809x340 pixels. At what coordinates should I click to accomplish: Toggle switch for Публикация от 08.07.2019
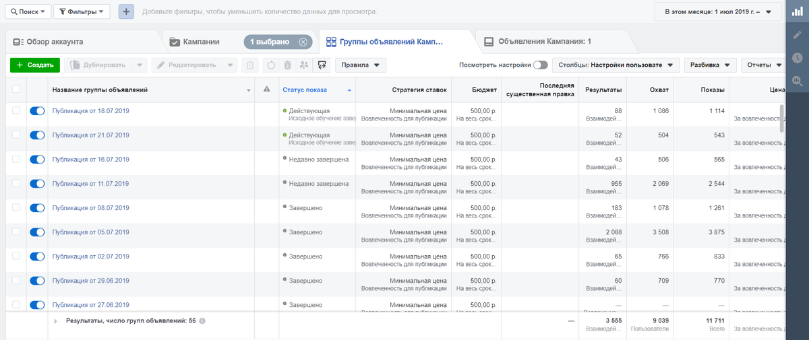point(37,208)
